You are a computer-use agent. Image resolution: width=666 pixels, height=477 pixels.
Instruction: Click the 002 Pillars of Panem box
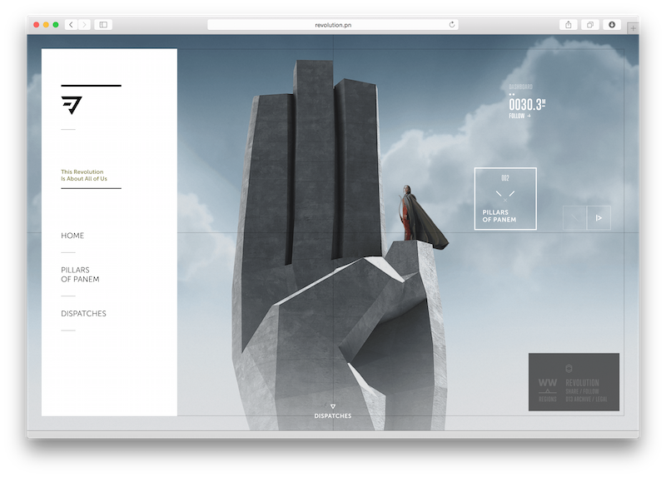coord(505,199)
